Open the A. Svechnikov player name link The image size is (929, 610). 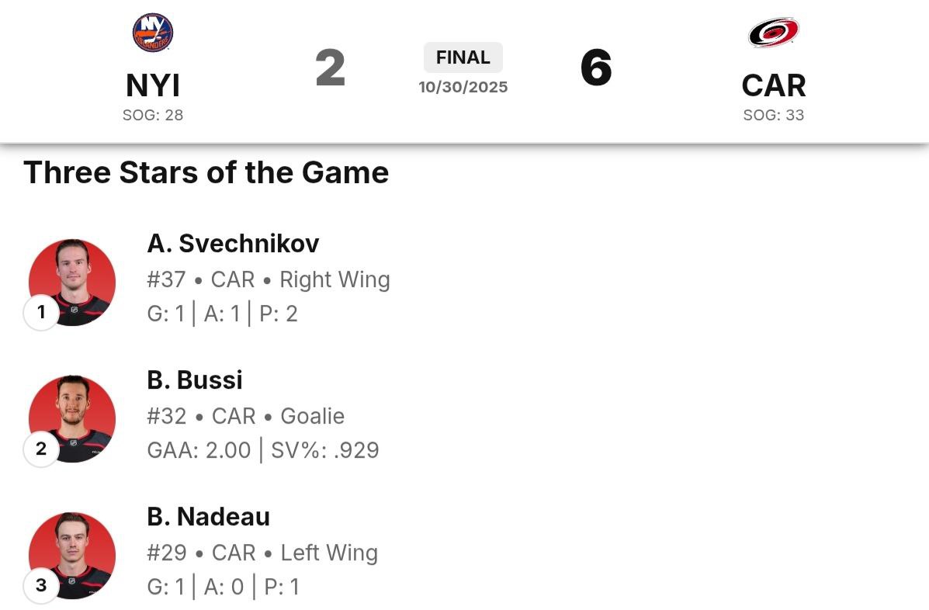233,244
